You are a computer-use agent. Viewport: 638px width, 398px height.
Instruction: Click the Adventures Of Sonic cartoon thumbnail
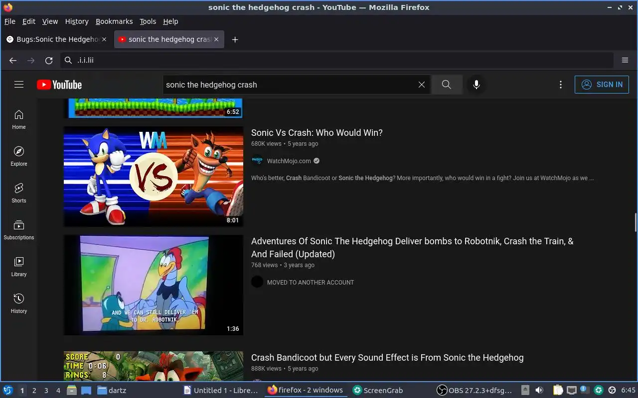click(154, 285)
